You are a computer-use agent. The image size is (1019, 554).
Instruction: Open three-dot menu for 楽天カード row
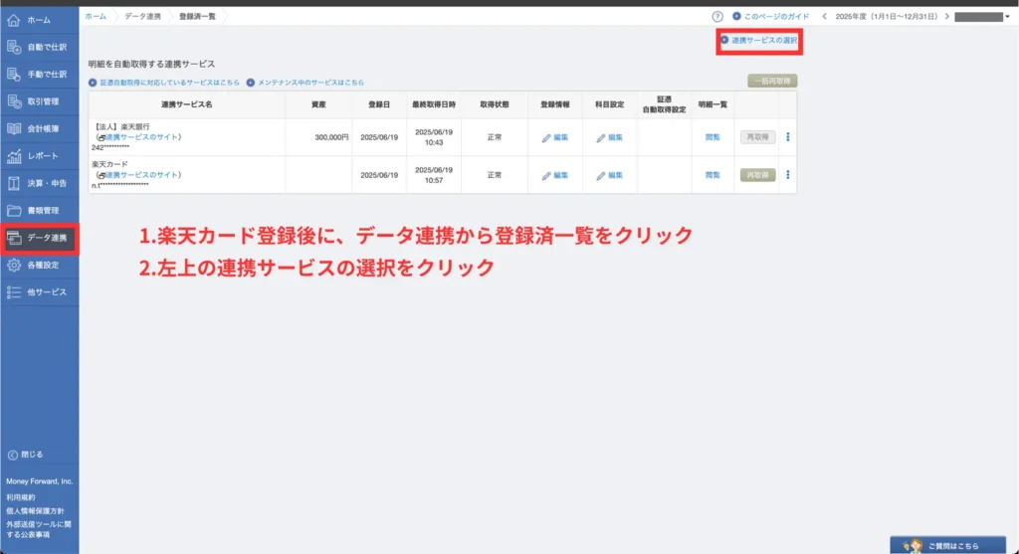[787, 175]
